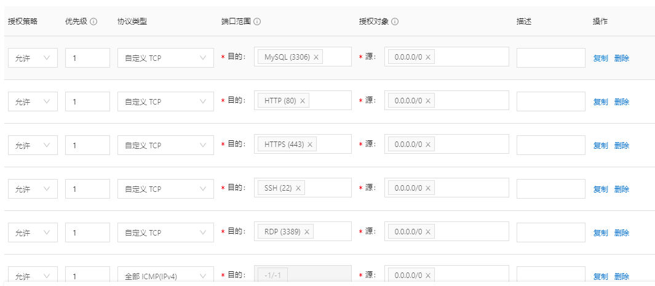The height and width of the screenshot is (286, 655).
Task: Remove 0.0.0.0/0 source tag in SSH row
Action: pyautogui.click(x=428, y=188)
